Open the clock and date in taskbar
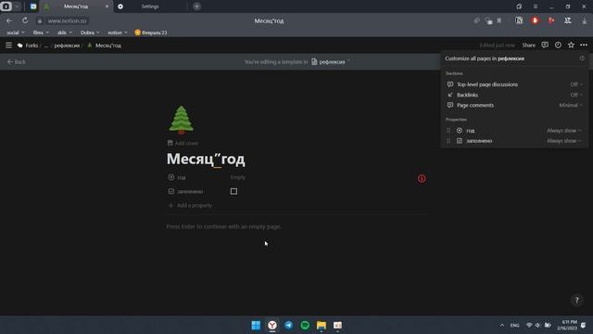 click(567, 325)
